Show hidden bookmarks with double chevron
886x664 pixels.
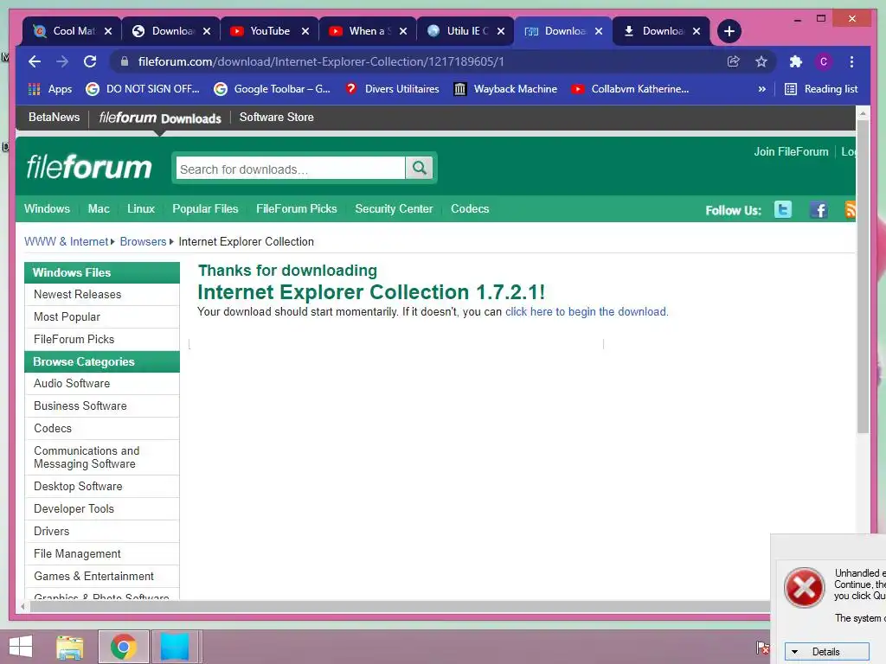761,89
